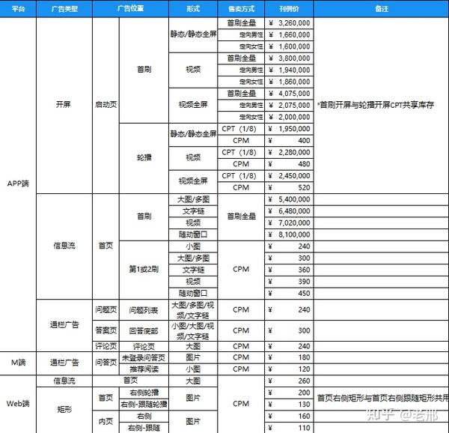Image resolution: width=449 pixels, height=433 pixels.
Task: Click the 启动页 cell
Action: pos(106,105)
